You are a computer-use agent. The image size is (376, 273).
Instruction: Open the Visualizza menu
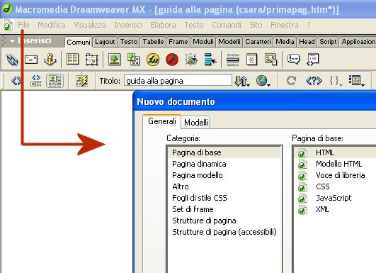coord(90,25)
